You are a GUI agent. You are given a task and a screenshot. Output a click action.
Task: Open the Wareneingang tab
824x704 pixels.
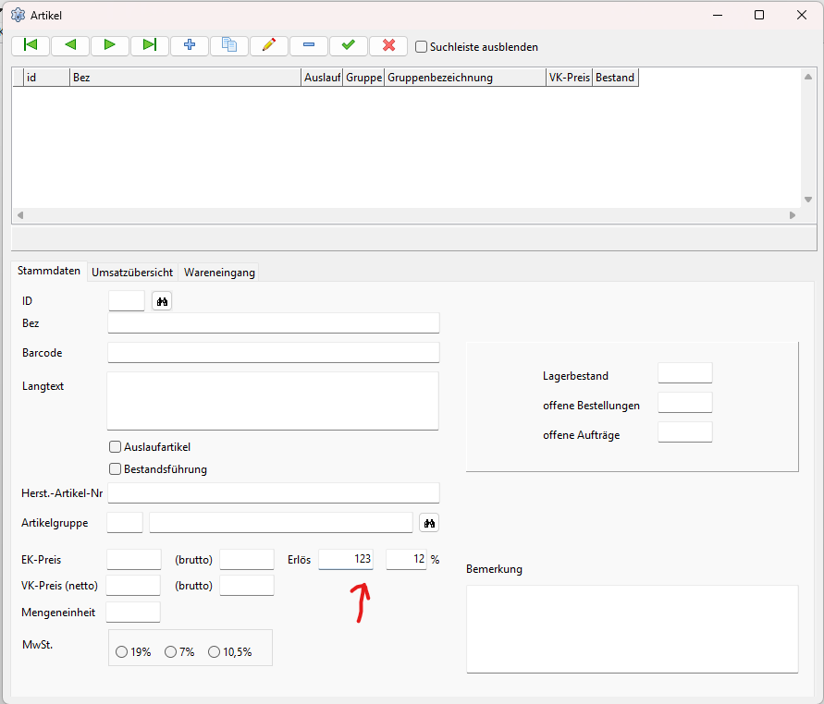point(219,273)
